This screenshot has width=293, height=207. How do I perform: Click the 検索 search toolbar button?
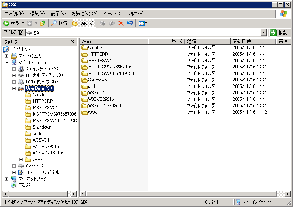point(59,23)
